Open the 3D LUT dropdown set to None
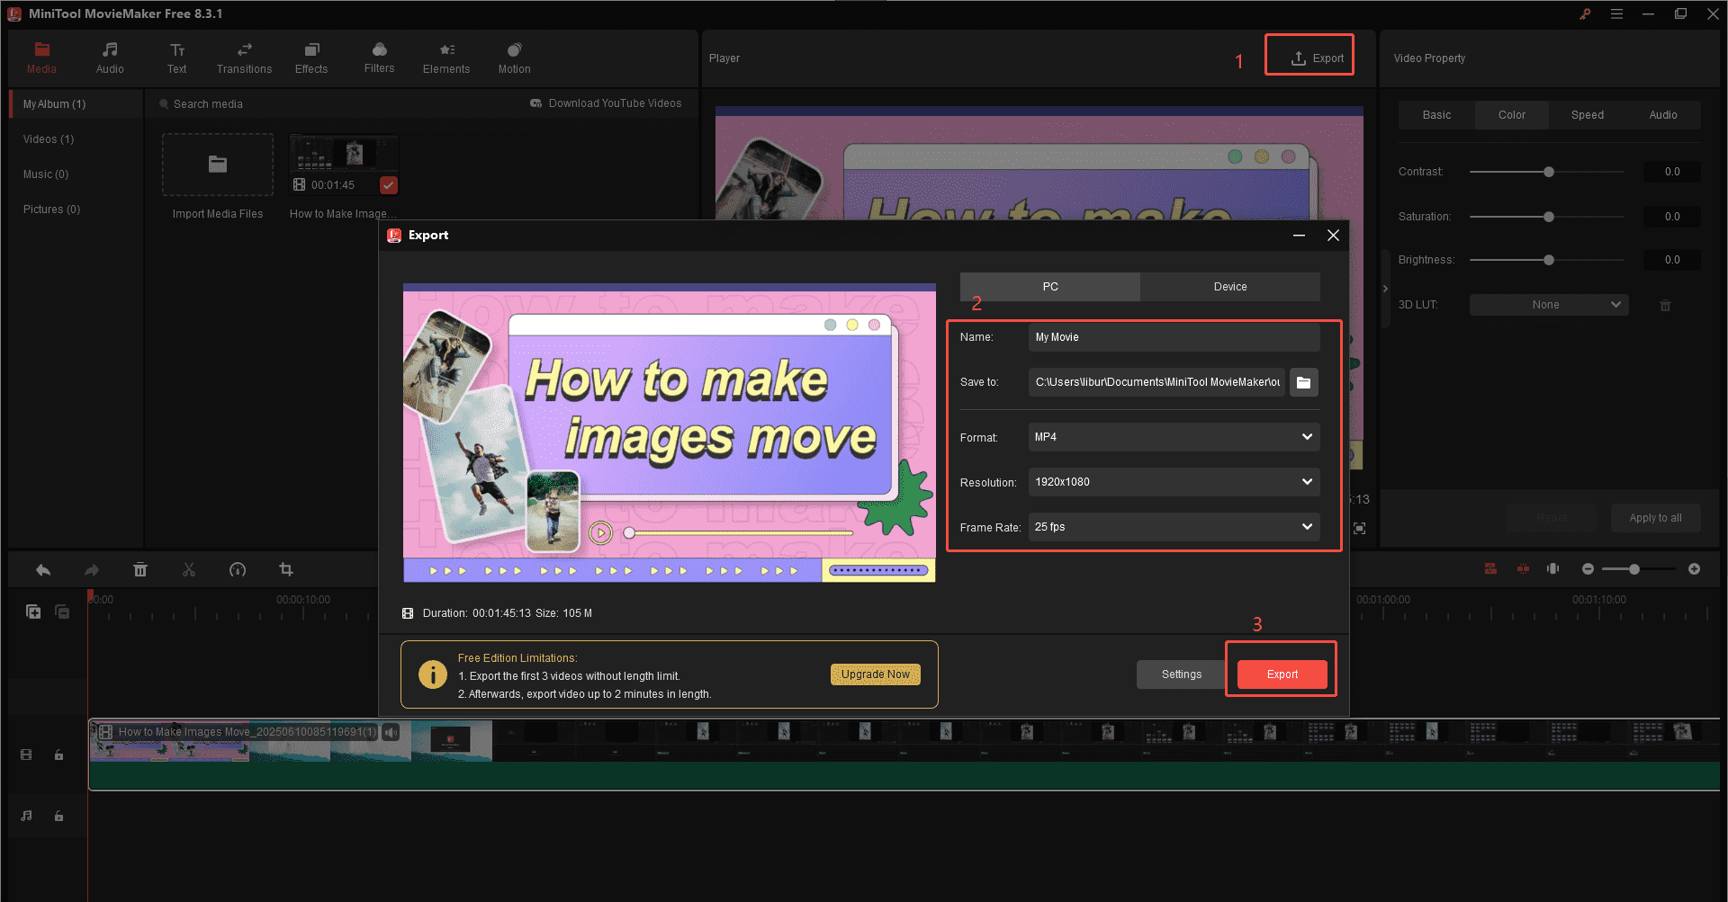This screenshot has height=902, width=1728. click(x=1547, y=304)
